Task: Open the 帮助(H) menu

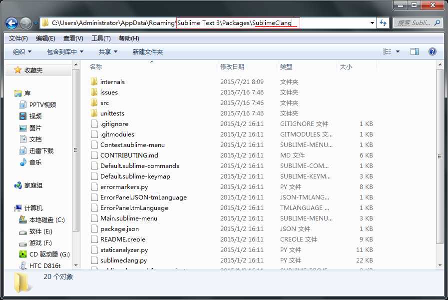Action: coord(129,38)
